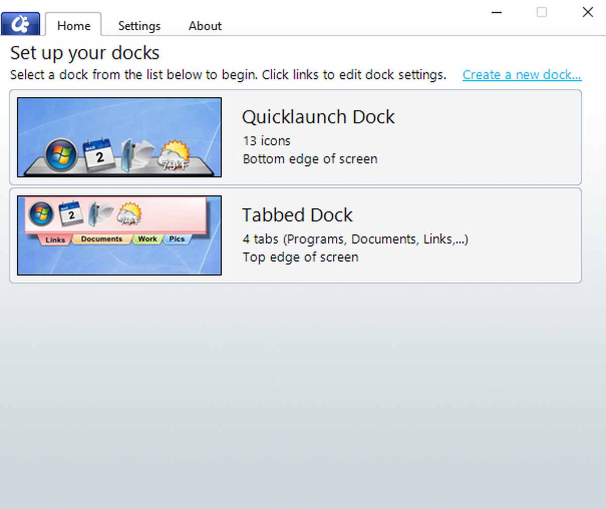Click the Quicklaunch Dock preview thumbnail
This screenshot has width=606, height=509.
click(119, 137)
